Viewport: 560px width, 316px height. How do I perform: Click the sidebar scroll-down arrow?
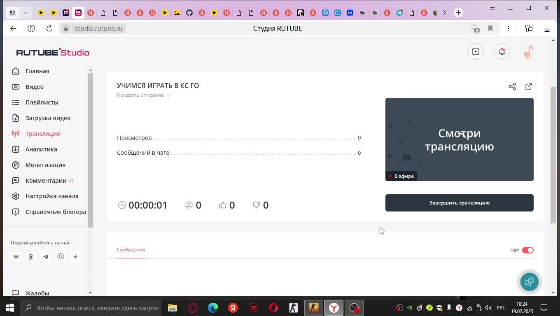[91, 293]
